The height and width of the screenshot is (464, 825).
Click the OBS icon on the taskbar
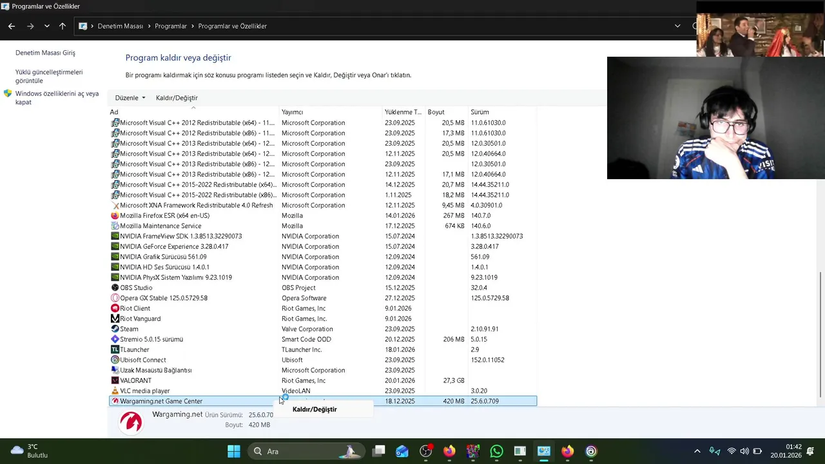click(426, 451)
